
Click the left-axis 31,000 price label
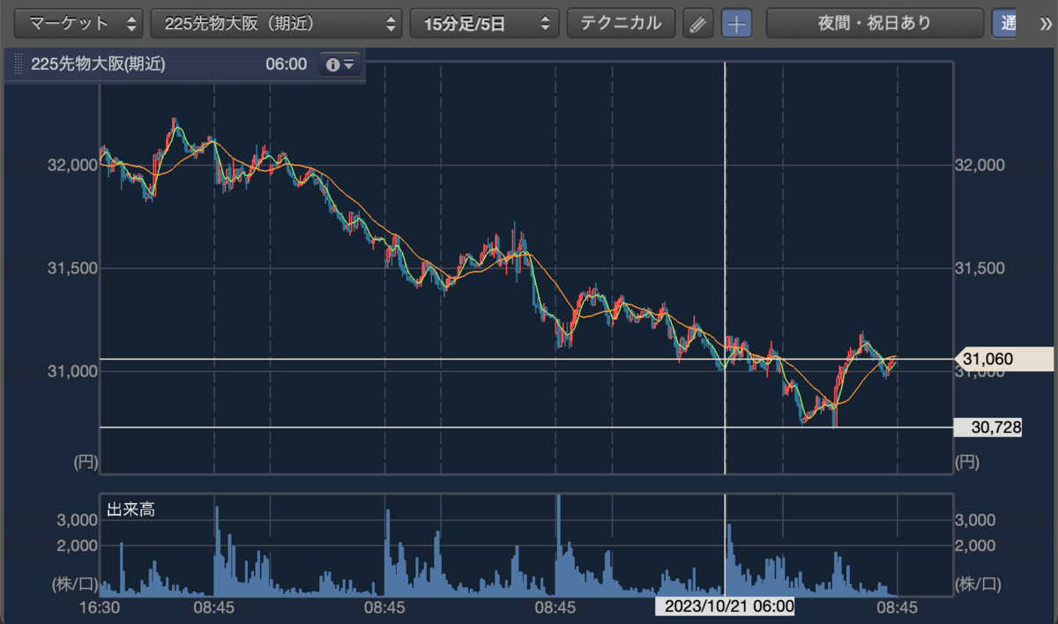pyautogui.click(x=71, y=371)
